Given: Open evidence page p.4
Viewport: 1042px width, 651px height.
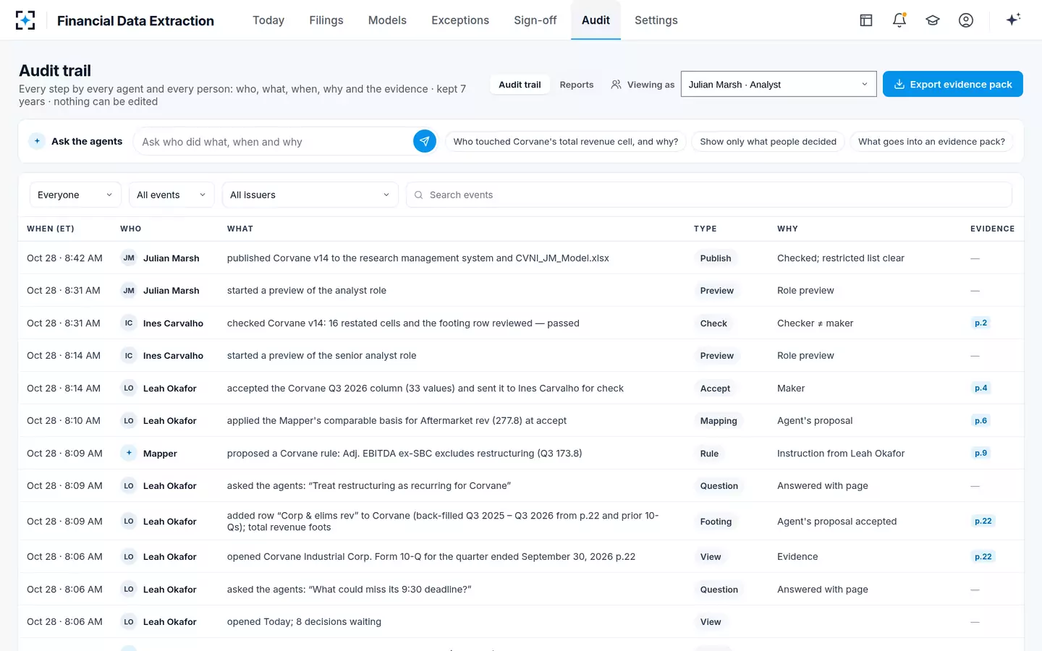Looking at the screenshot, I should (x=980, y=388).
